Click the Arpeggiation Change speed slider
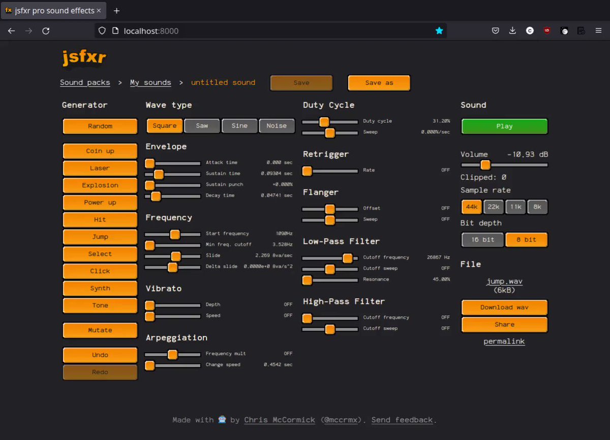 pos(173,365)
